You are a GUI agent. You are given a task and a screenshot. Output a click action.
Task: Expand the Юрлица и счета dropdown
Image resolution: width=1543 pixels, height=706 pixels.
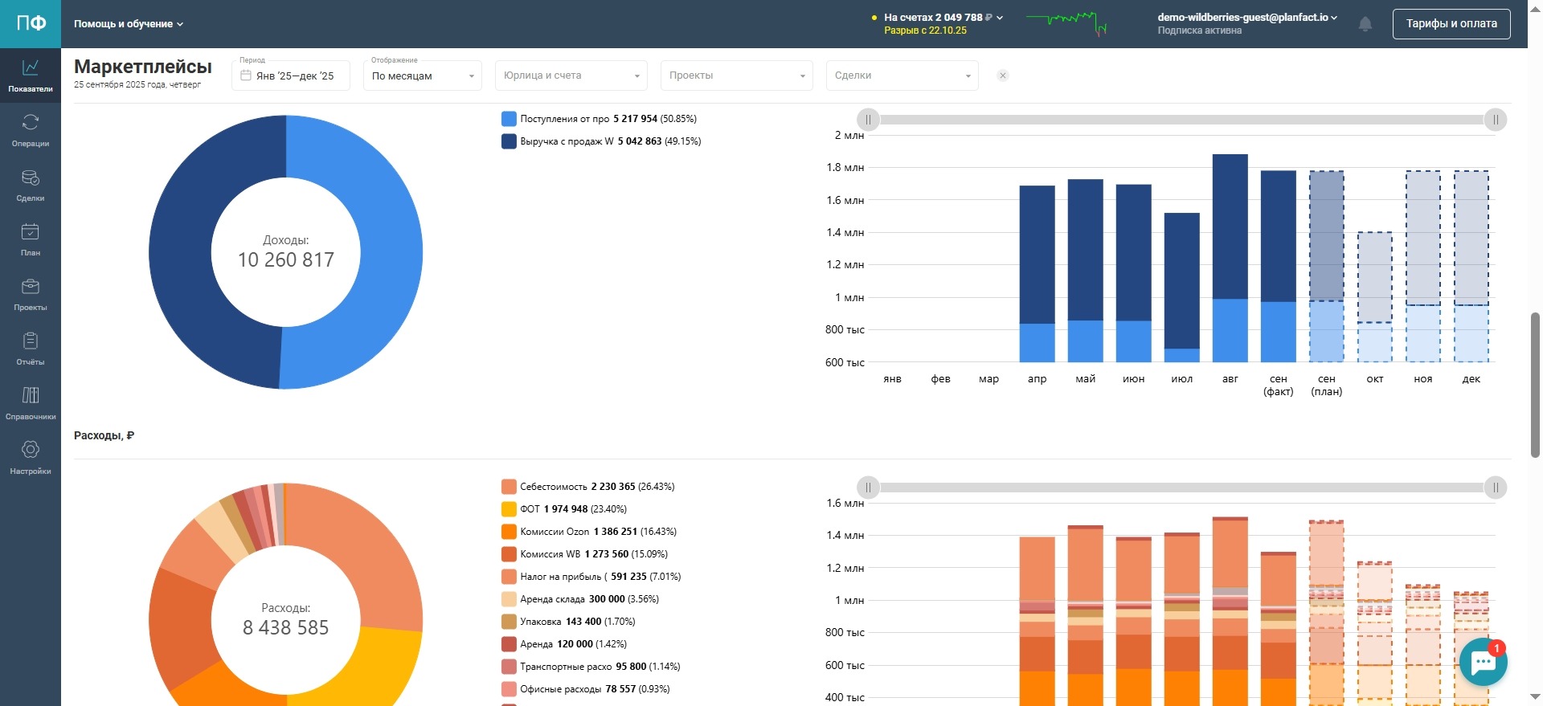point(571,75)
